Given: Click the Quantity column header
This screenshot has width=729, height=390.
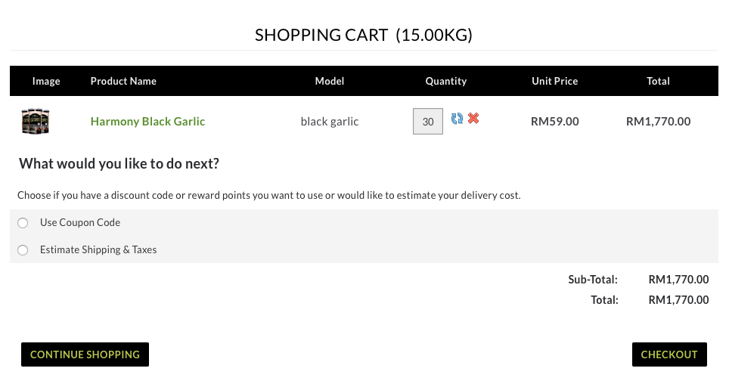Looking at the screenshot, I should tap(446, 81).
